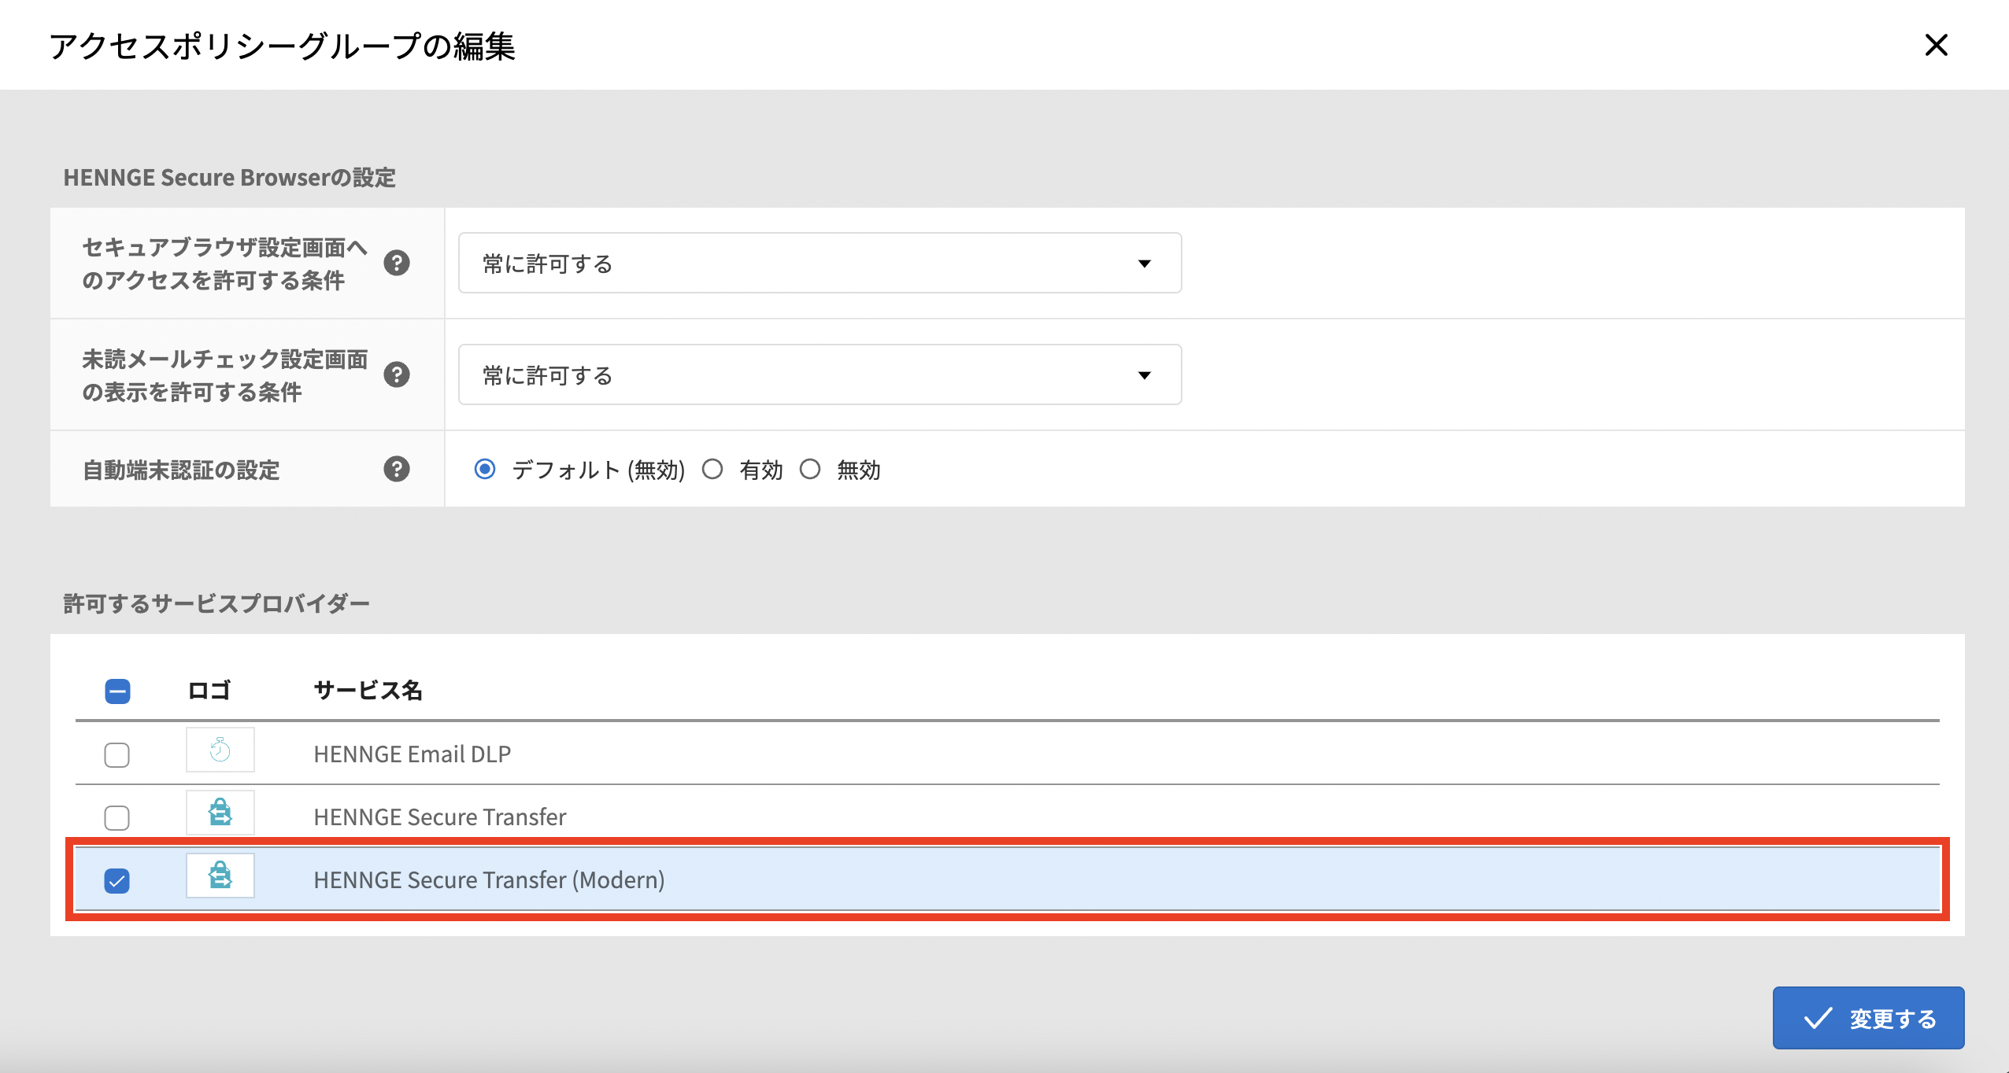The width and height of the screenshot is (2009, 1073).
Task: Expand the secure browser access condition dropdown
Action: click(x=820, y=263)
